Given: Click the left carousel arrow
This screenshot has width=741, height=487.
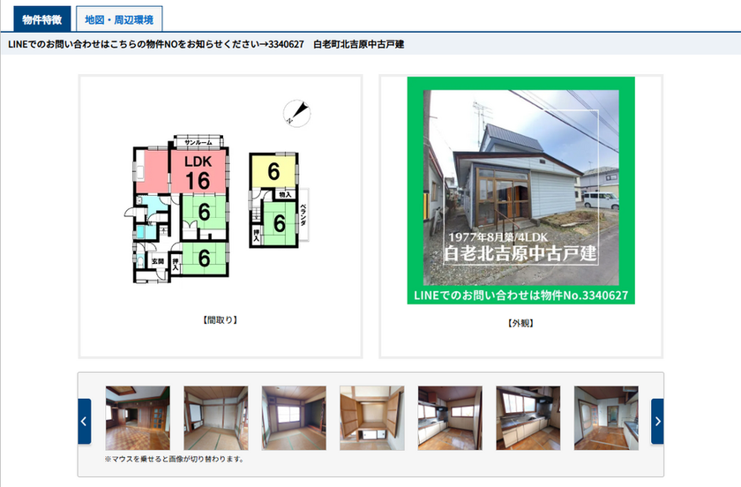Looking at the screenshot, I should pos(84,421).
